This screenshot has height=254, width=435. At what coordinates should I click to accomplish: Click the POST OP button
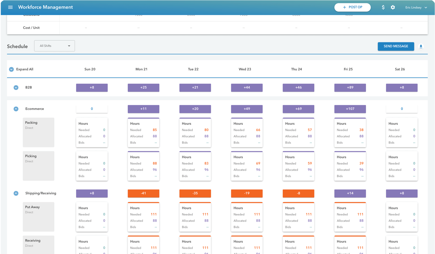(x=353, y=7)
